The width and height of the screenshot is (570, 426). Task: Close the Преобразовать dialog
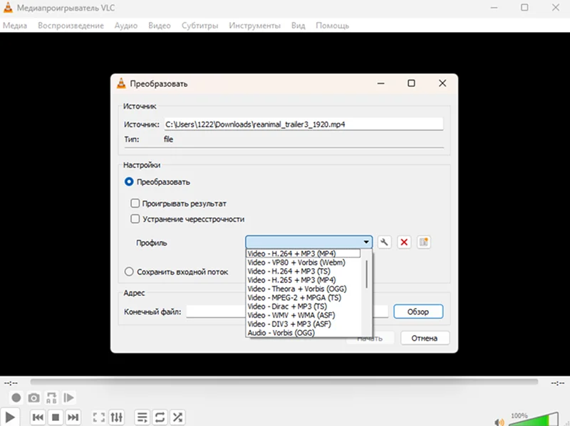(x=442, y=83)
